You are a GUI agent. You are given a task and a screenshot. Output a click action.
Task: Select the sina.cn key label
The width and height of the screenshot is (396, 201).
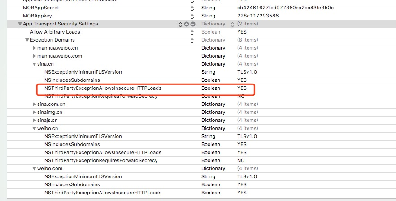(x=45, y=64)
